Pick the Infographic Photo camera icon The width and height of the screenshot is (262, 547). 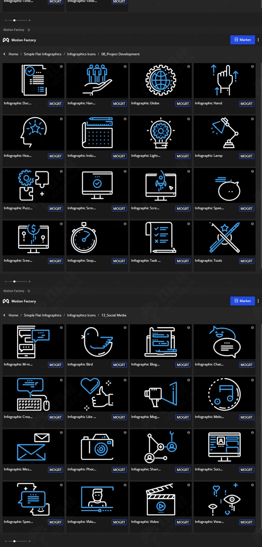pyautogui.click(x=97, y=446)
